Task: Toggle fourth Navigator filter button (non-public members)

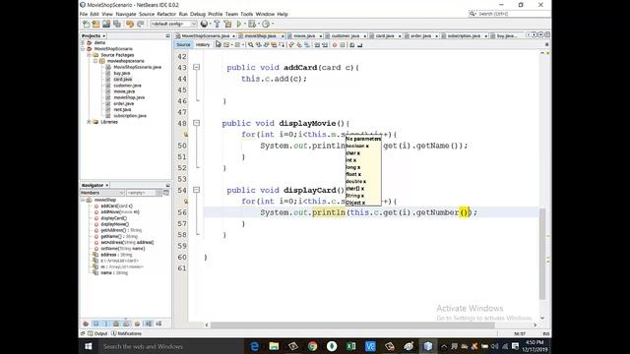Action: pyautogui.click(x=116, y=324)
